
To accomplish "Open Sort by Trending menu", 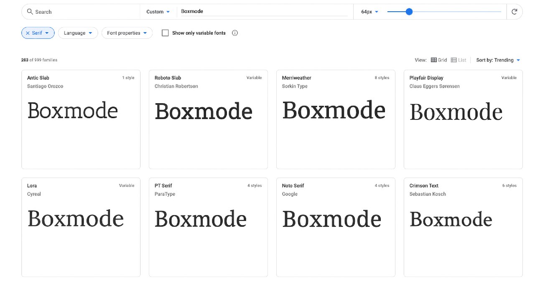I will (498, 60).
